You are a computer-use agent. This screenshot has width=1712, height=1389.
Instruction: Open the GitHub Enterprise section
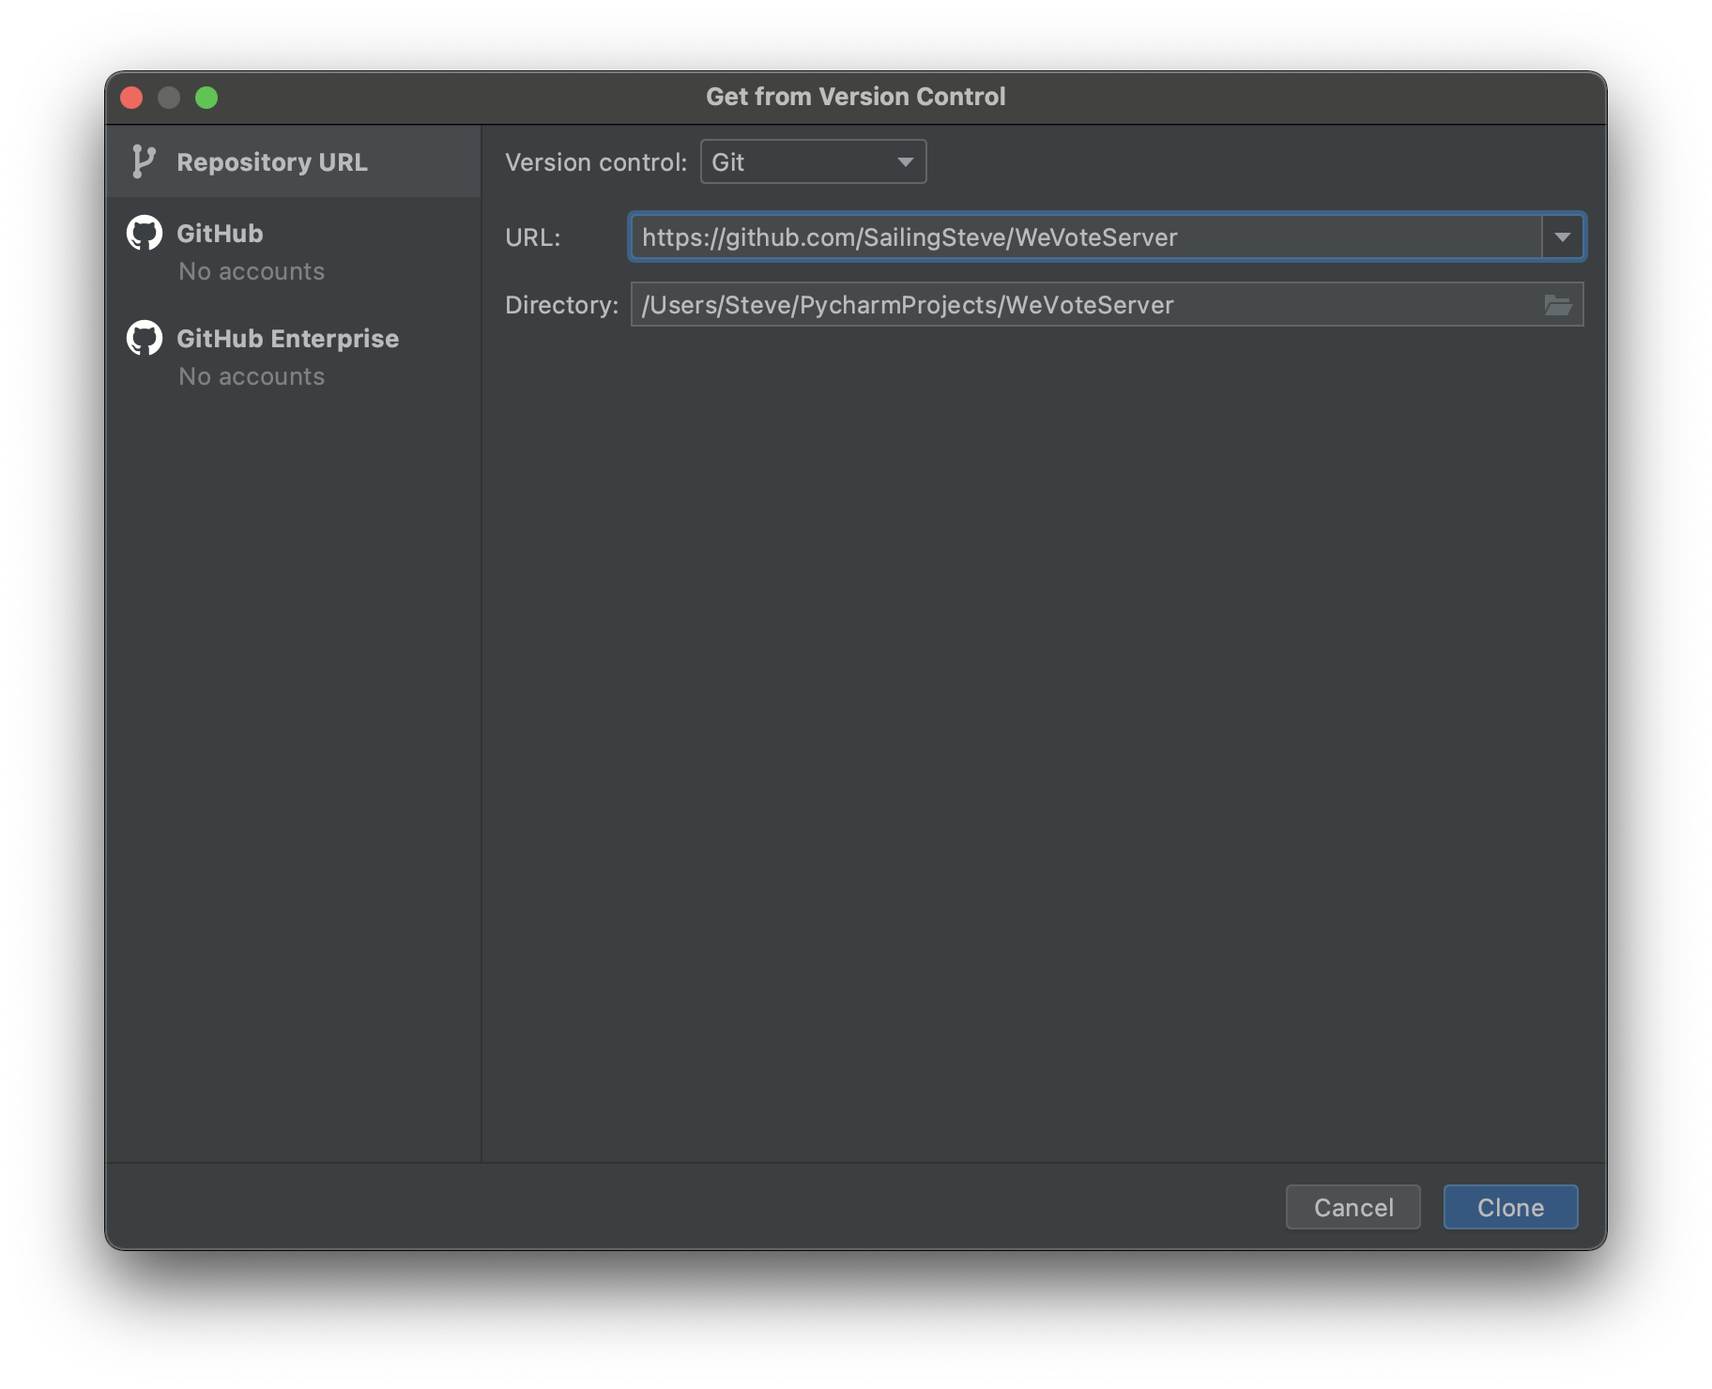coord(293,356)
